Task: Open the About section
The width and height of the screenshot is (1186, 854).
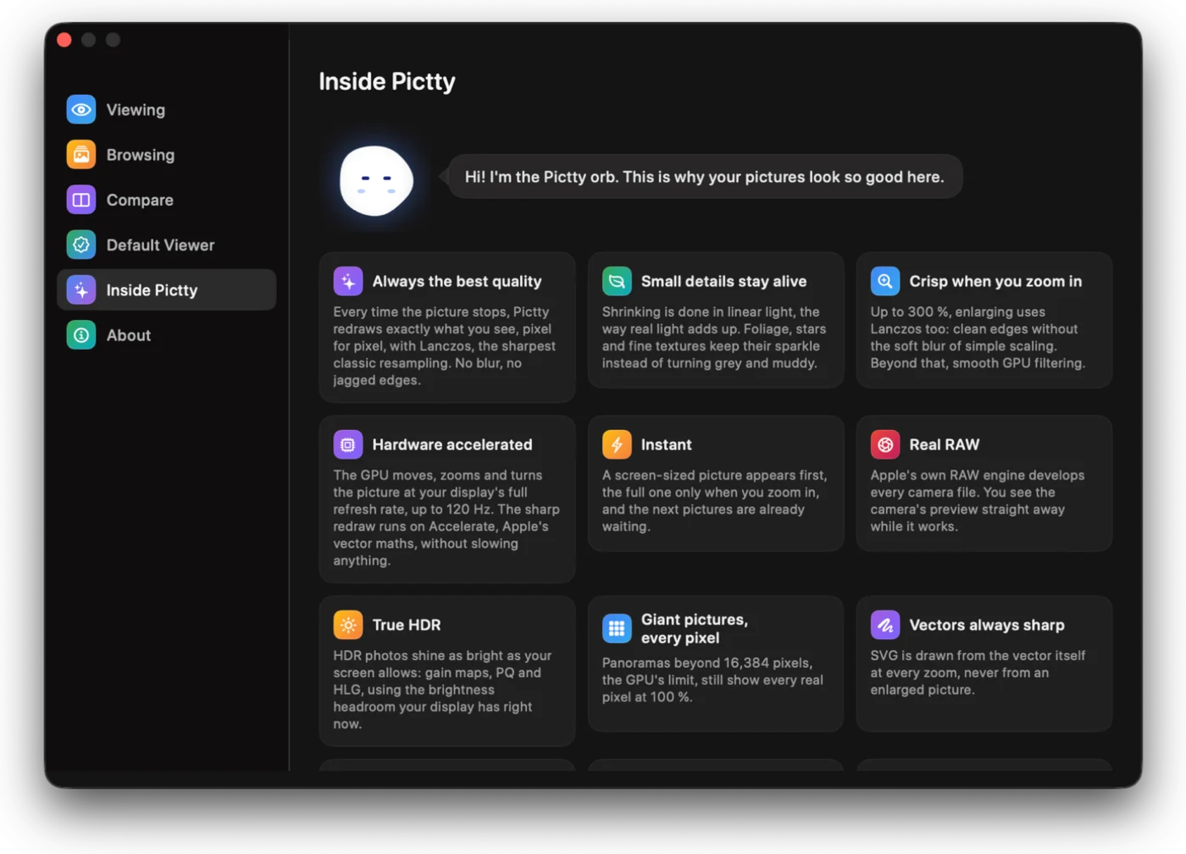Action: click(x=167, y=335)
